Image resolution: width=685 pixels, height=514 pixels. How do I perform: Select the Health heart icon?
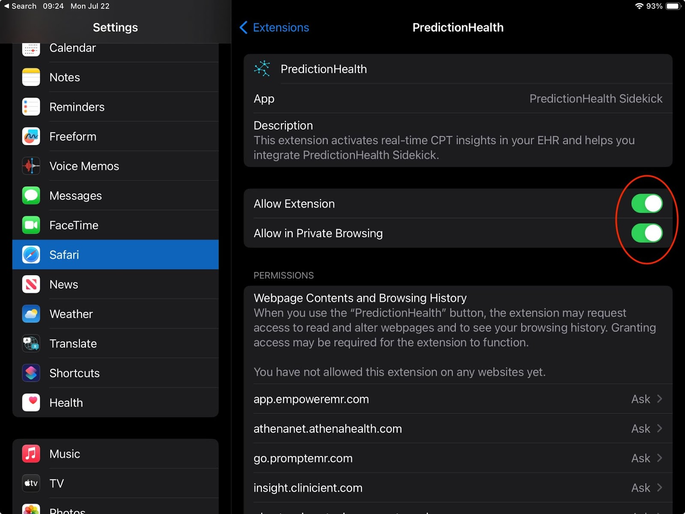[x=31, y=402]
